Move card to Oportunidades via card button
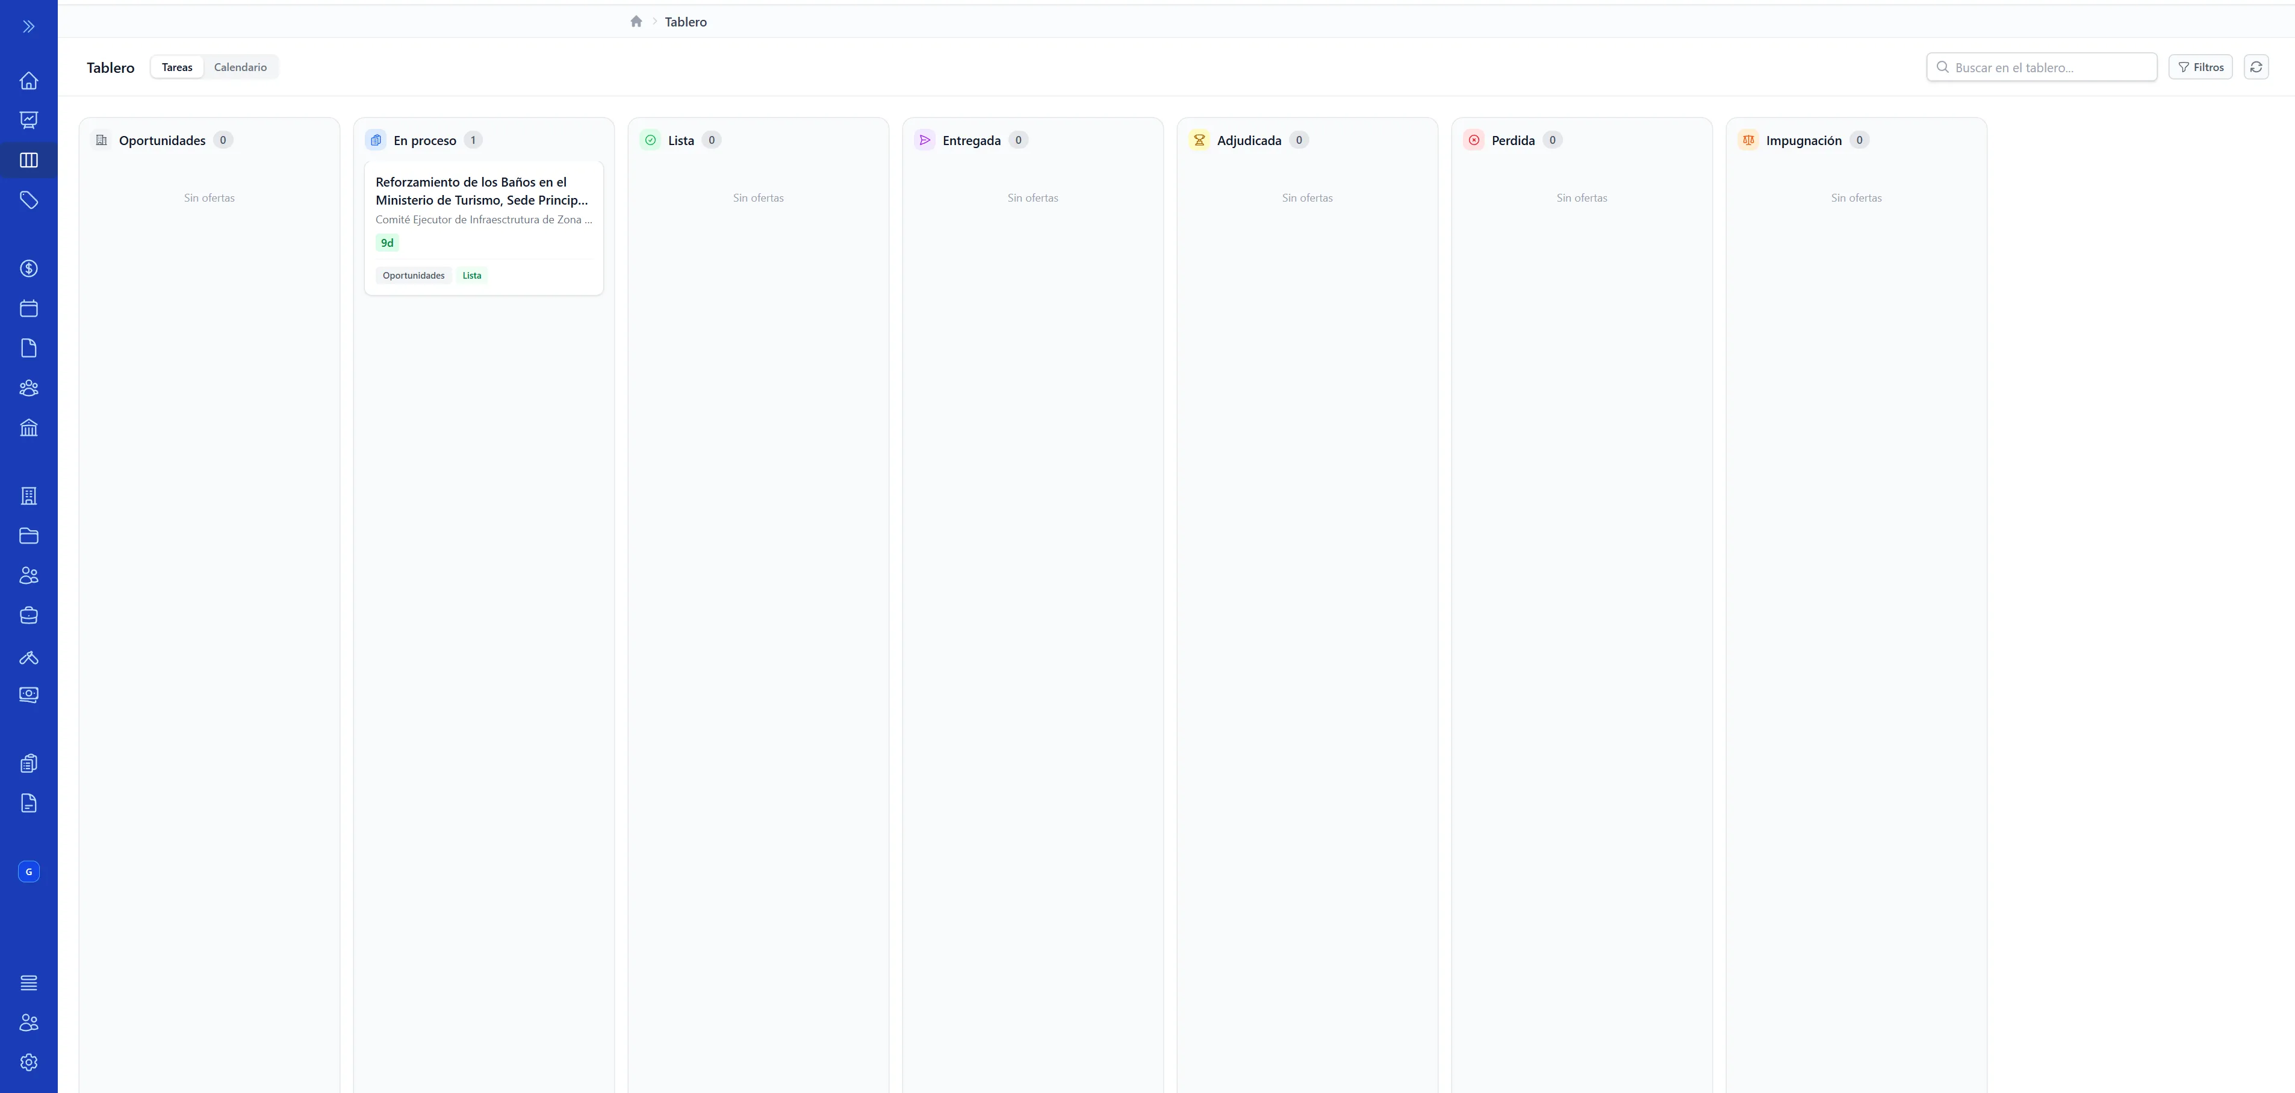 [x=414, y=275]
